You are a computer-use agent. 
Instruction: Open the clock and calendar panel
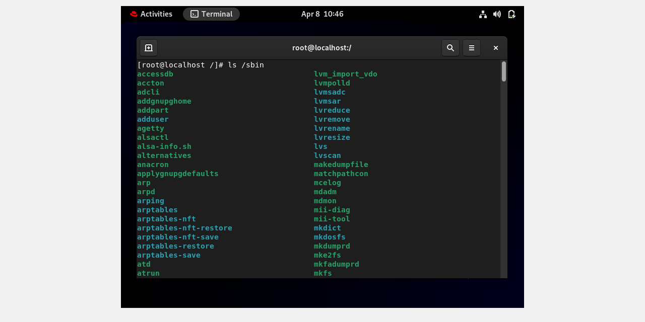coord(322,14)
